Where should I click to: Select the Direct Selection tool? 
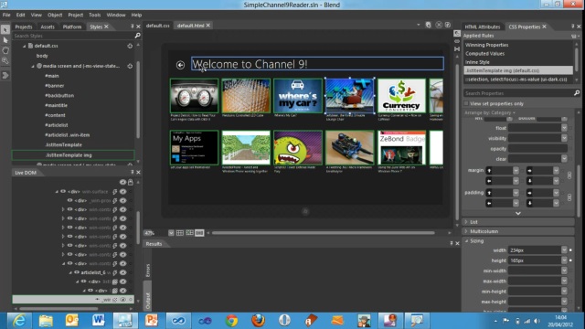(x=5, y=40)
